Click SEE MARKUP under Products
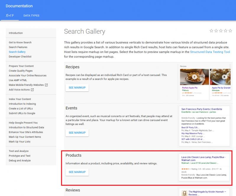The height and width of the screenshot is (196, 236). 77,172
